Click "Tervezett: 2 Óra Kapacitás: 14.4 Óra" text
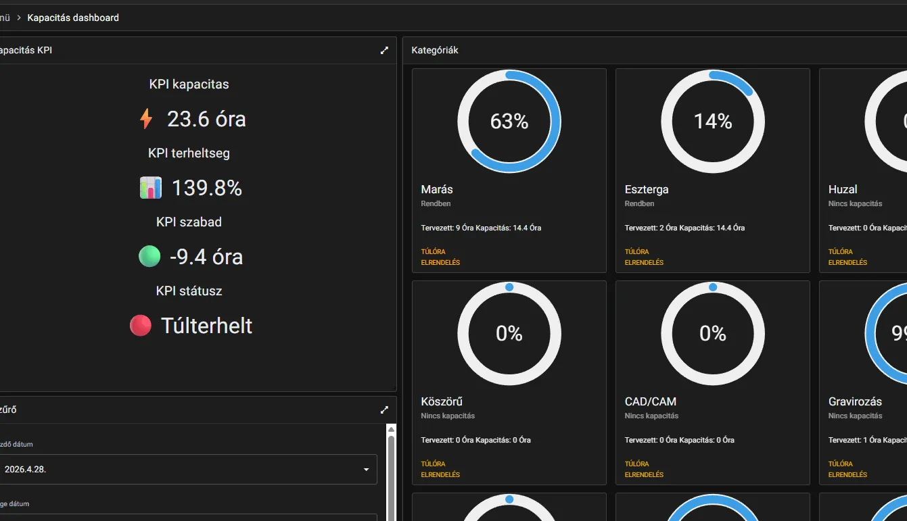The image size is (907, 521). click(x=684, y=228)
